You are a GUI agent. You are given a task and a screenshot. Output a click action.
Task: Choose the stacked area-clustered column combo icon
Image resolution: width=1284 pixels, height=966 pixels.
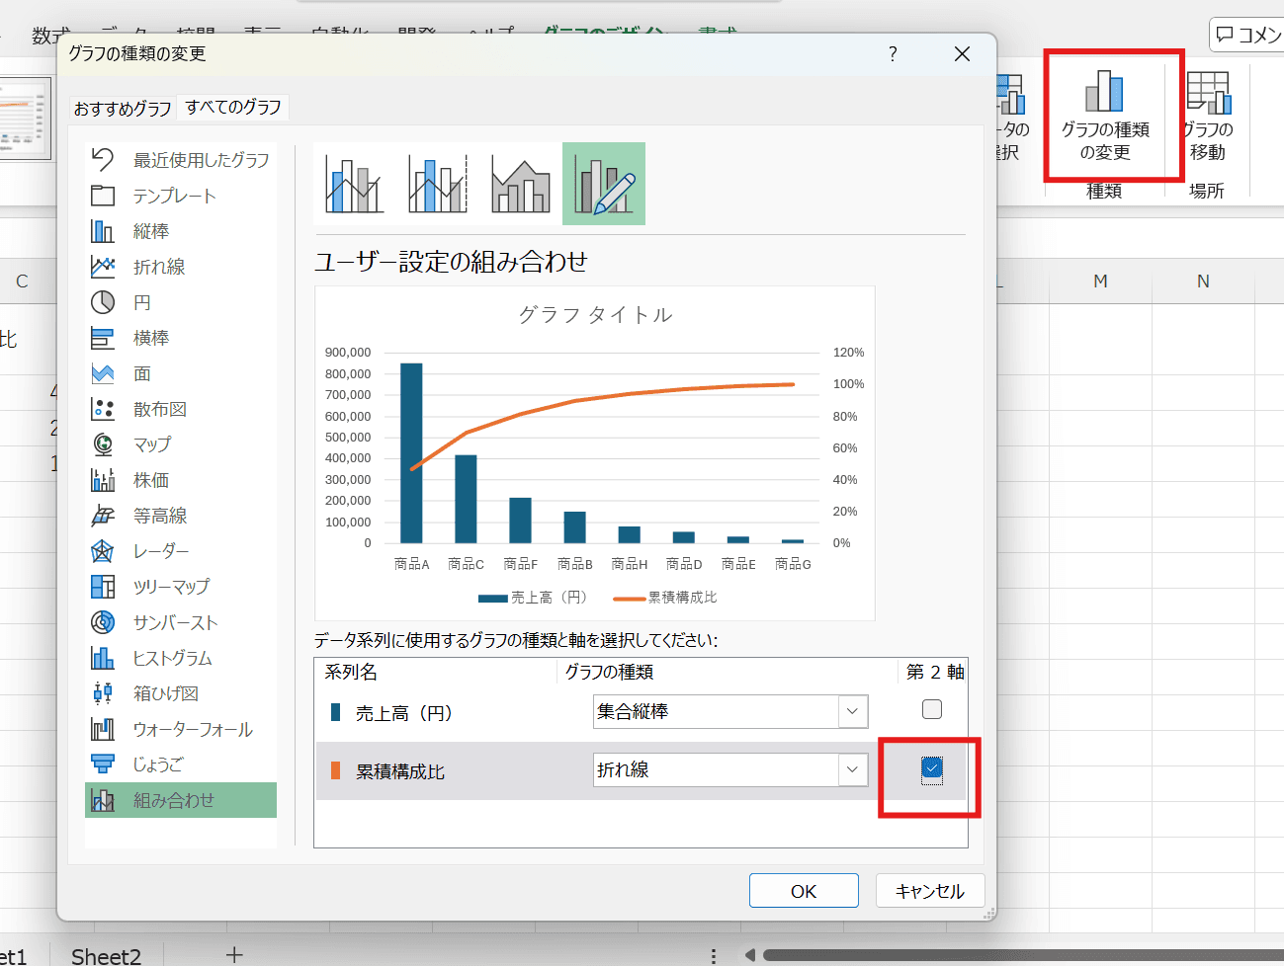point(520,184)
